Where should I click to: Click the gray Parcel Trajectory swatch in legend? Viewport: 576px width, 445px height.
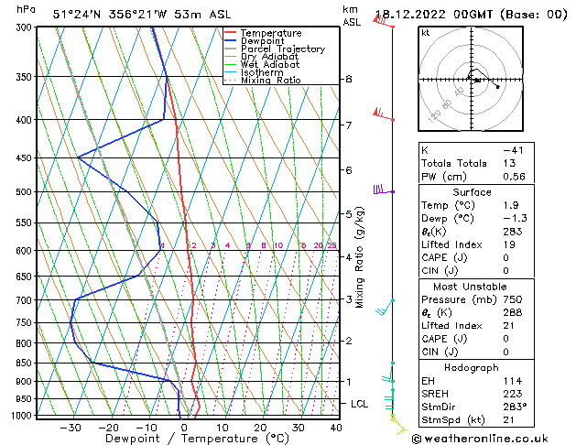coord(231,49)
